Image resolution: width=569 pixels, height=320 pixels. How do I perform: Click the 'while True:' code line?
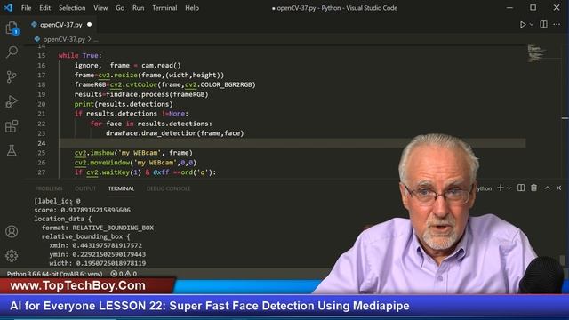(x=80, y=55)
